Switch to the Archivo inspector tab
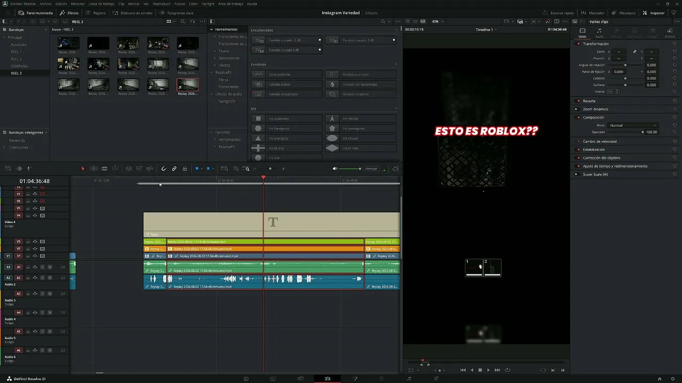Screen dimensions: 682x383 pyautogui.click(x=670, y=33)
